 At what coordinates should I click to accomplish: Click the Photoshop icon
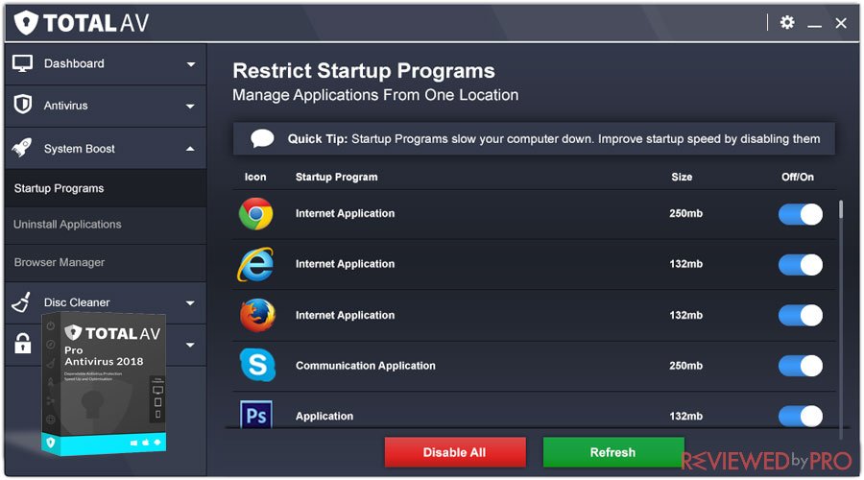click(256, 415)
